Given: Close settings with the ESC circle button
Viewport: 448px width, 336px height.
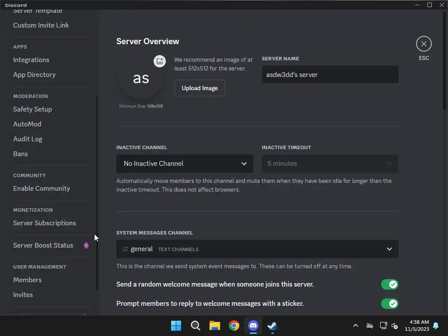Looking at the screenshot, I should click(423, 44).
